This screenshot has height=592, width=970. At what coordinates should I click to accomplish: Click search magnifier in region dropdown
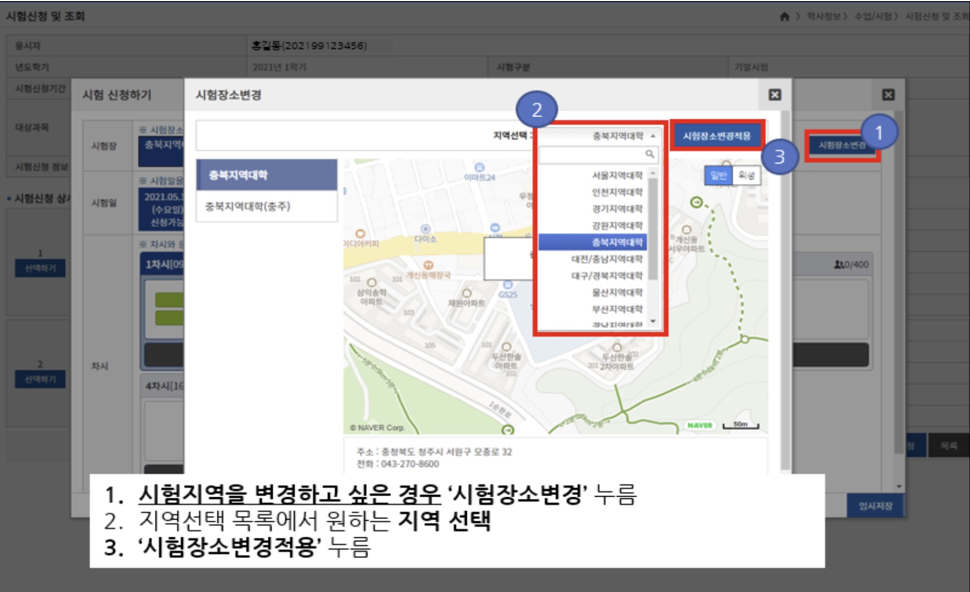(650, 154)
